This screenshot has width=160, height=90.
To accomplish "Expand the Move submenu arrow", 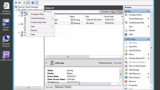I will coord(148,54).
